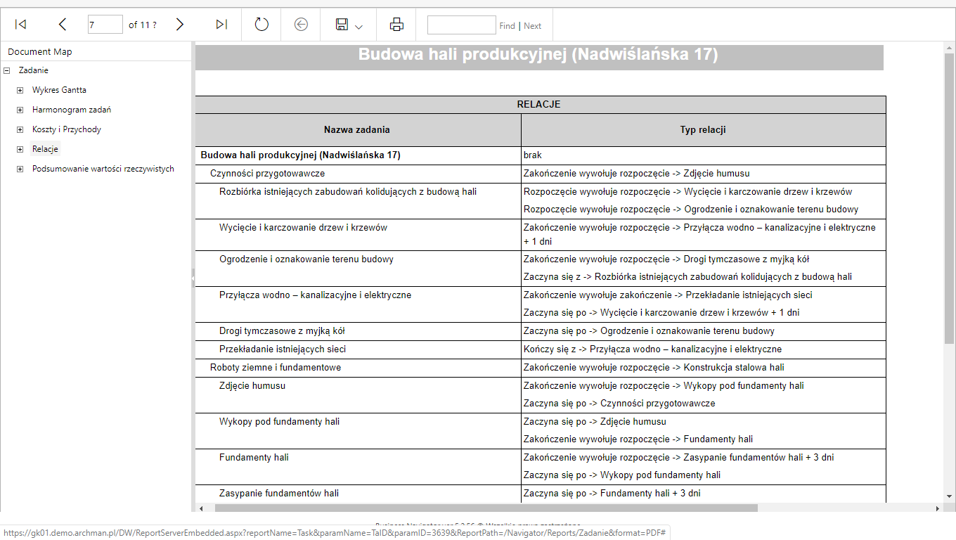Click the back to parent report icon

click(x=301, y=25)
